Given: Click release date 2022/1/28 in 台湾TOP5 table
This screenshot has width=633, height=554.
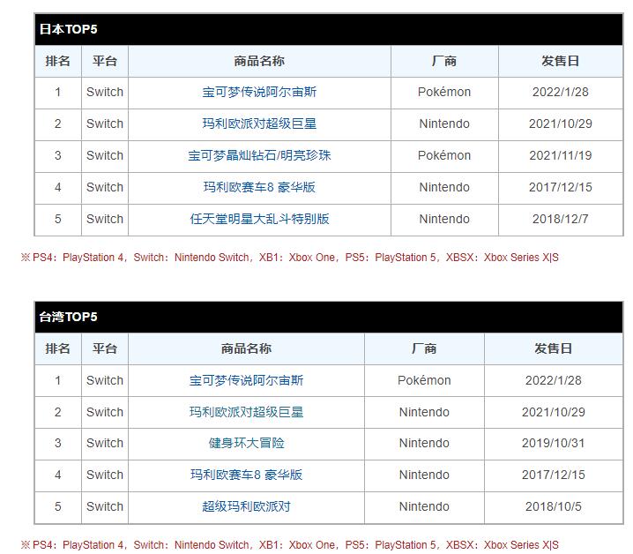Looking at the screenshot, I should pos(553,380).
